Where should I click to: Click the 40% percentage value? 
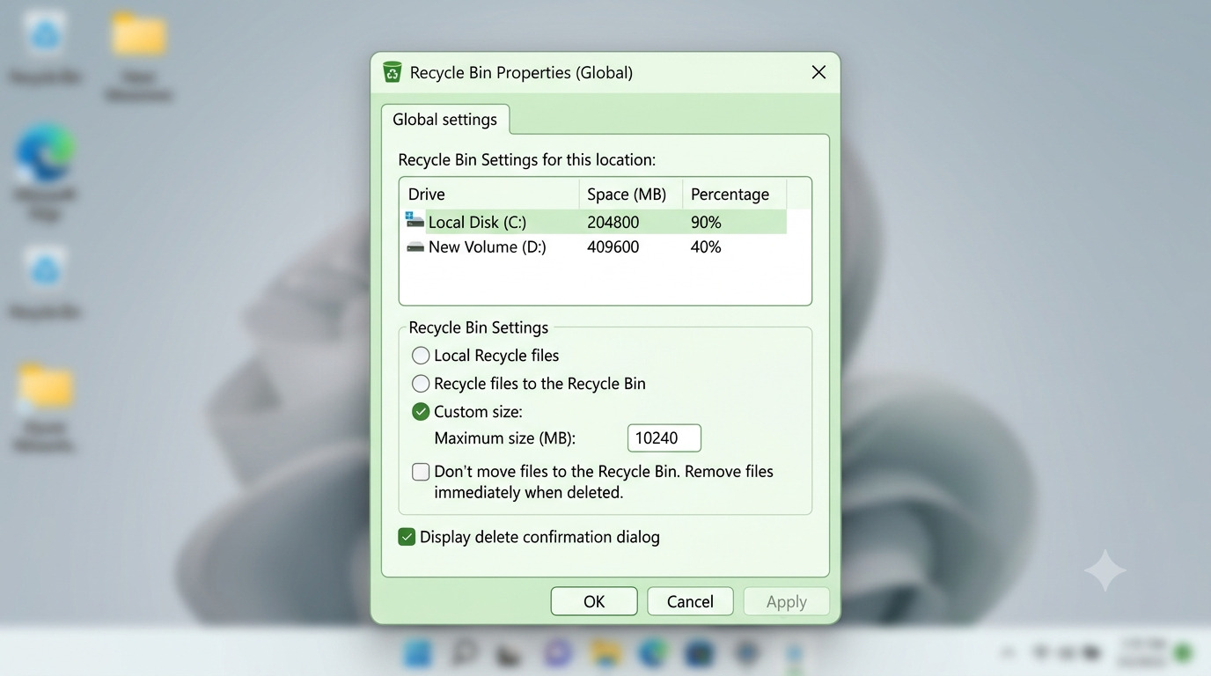coord(706,247)
